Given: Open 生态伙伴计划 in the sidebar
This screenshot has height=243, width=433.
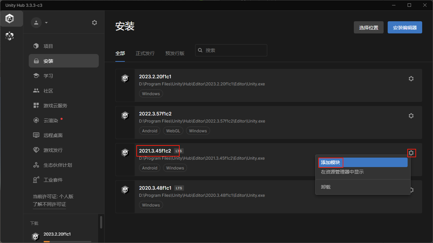Looking at the screenshot, I should coord(64,165).
